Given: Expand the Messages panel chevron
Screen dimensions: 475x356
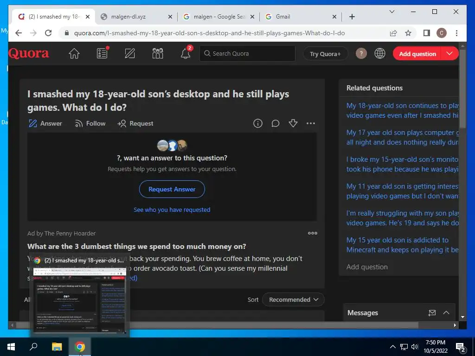Looking at the screenshot, I should (x=446, y=313).
